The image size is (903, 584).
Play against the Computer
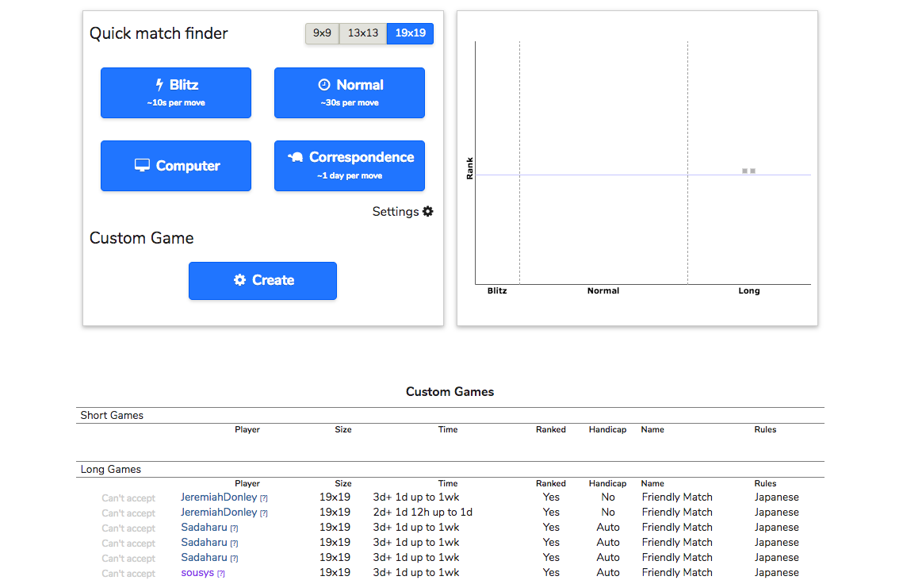tap(176, 166)
